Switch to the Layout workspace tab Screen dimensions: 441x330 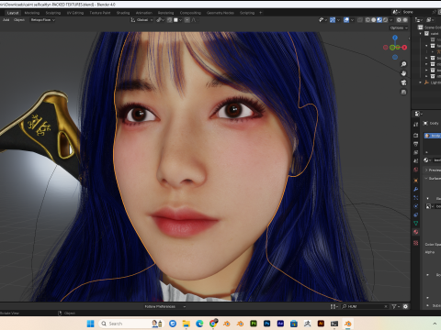coord(13,13)
